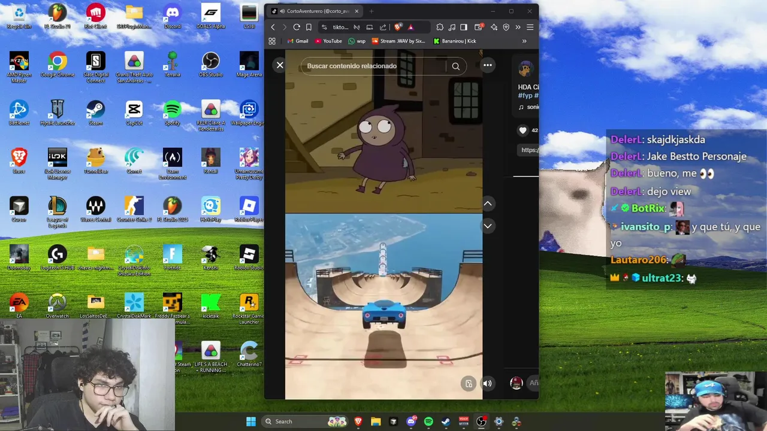This screenshot has width=767, height=431.
Task: Select the Counter-Strike 2 desktop icon
Action: point(134,209)
